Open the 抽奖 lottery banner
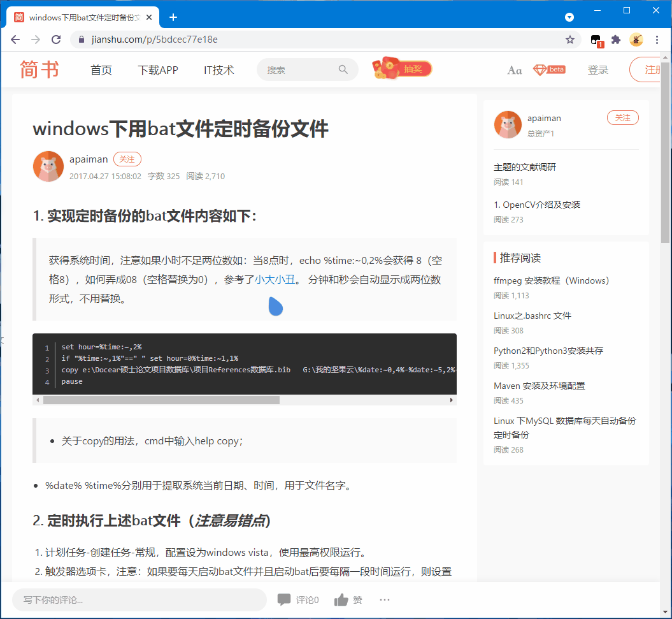The image size is (672, 619). (x=402, y=69)
